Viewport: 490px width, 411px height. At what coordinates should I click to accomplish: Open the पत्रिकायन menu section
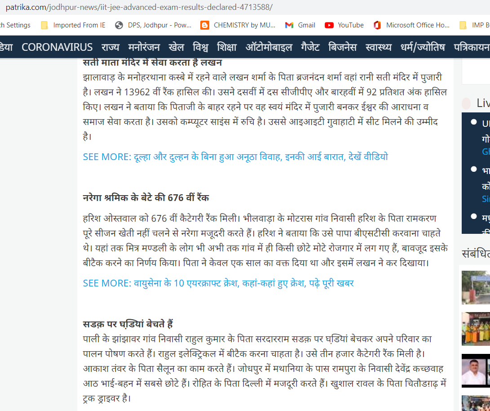472,47
